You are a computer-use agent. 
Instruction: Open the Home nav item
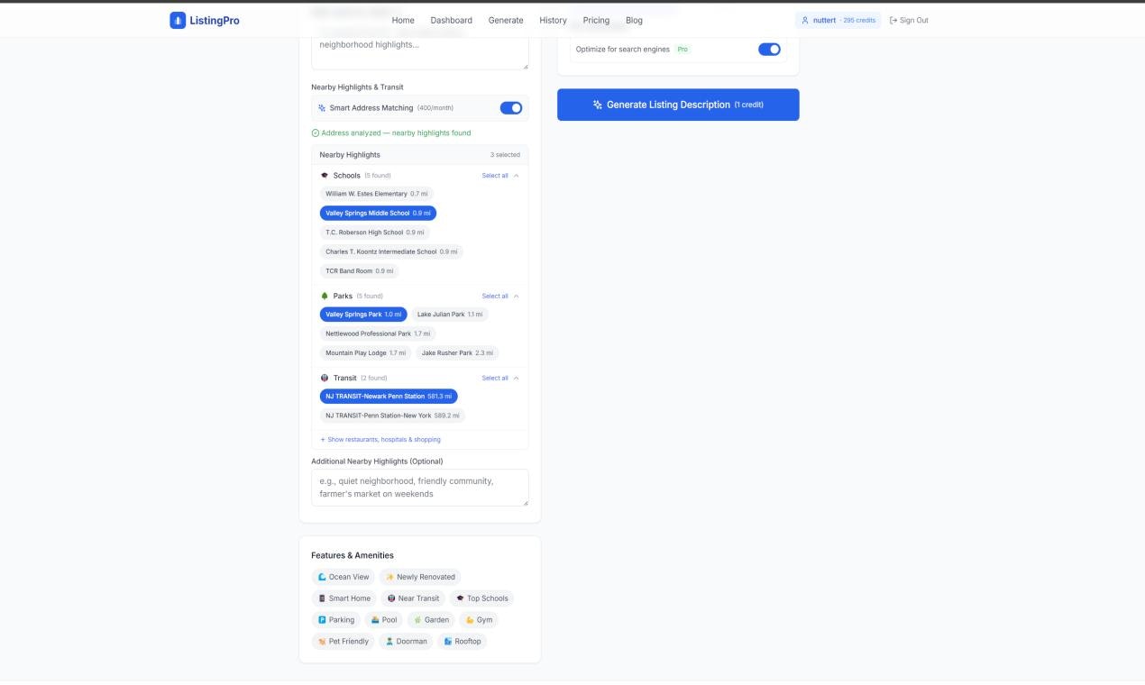click(403, 20)
